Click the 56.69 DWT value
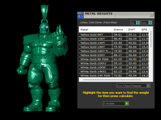 point(132,55)
